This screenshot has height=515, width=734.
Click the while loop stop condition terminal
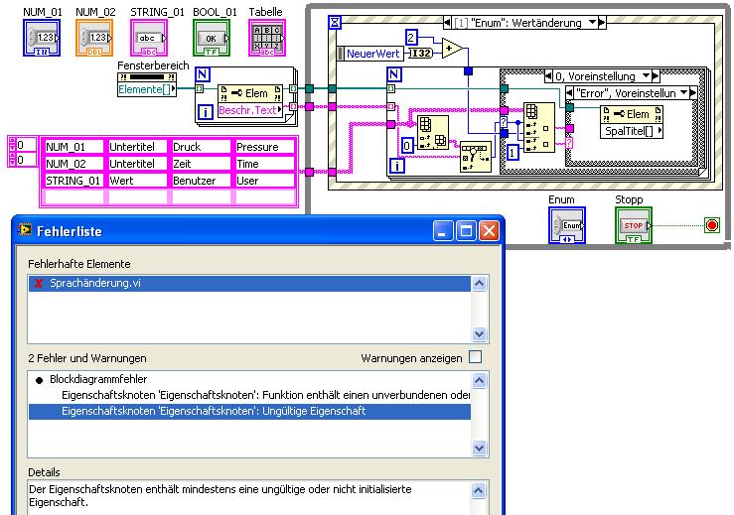coord(711,225)
